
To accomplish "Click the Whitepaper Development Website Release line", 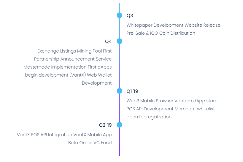I will click(x=173, y=25).
